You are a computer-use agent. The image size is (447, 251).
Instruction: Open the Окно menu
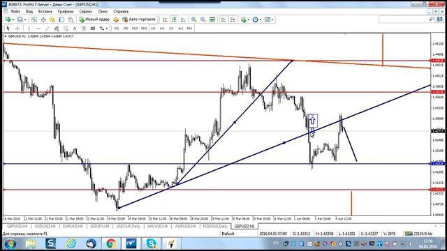coord(103,11)
